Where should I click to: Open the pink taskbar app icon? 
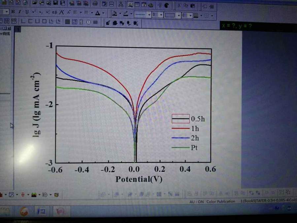coord(60,211)
